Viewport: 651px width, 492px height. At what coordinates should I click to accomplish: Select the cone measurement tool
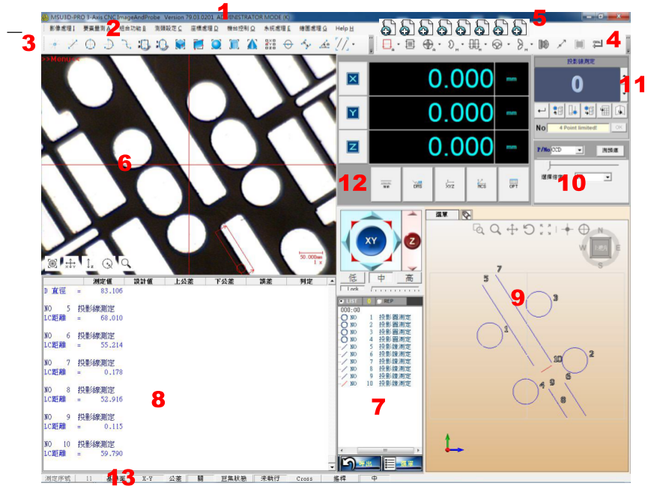(252, 44)
